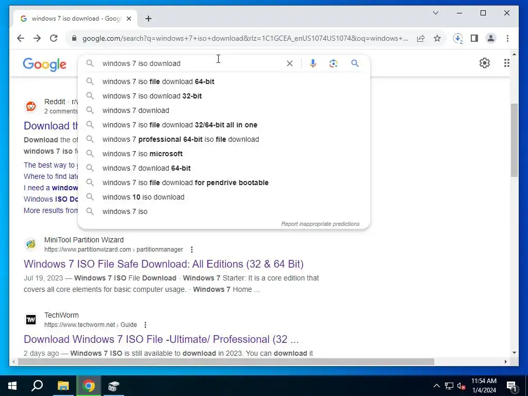This screenshot has width=528, height=396.
Task: Close the windows 7 iso download tab
Action: (128, 19)
